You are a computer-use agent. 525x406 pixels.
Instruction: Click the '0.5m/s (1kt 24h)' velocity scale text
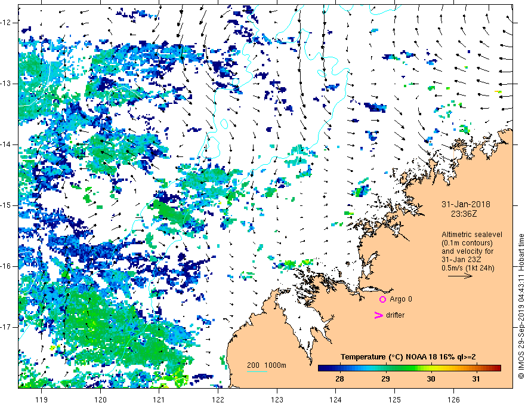[468, 268]
